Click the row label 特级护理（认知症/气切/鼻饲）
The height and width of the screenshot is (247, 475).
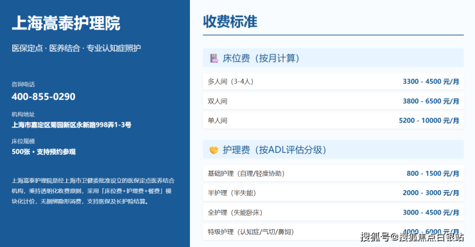pos(251,232)
